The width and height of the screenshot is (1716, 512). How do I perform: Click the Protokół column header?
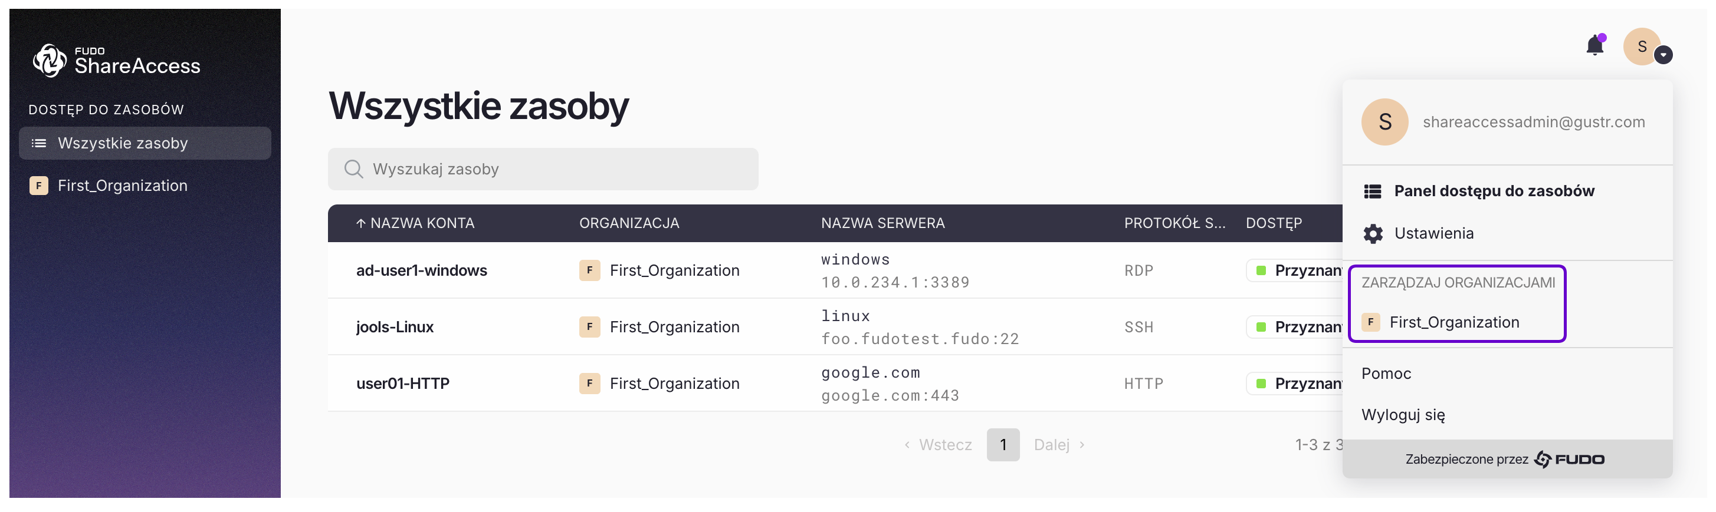pyautogui.click(x=1174, y=223)
